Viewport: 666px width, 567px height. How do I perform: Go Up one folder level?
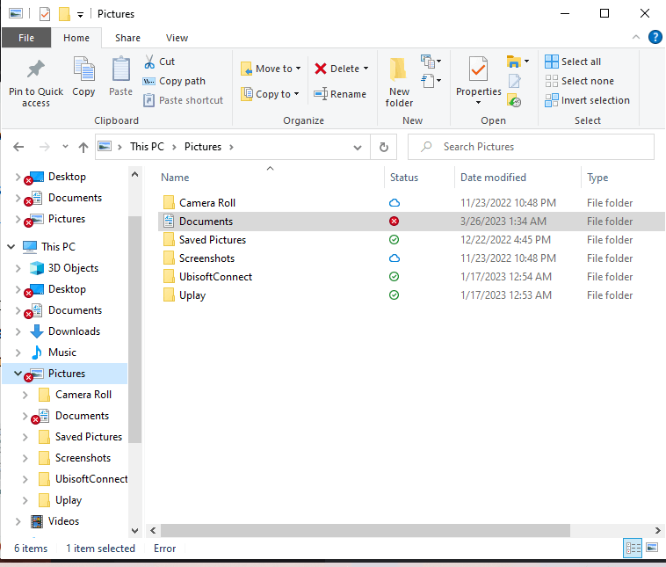[83, 147]
